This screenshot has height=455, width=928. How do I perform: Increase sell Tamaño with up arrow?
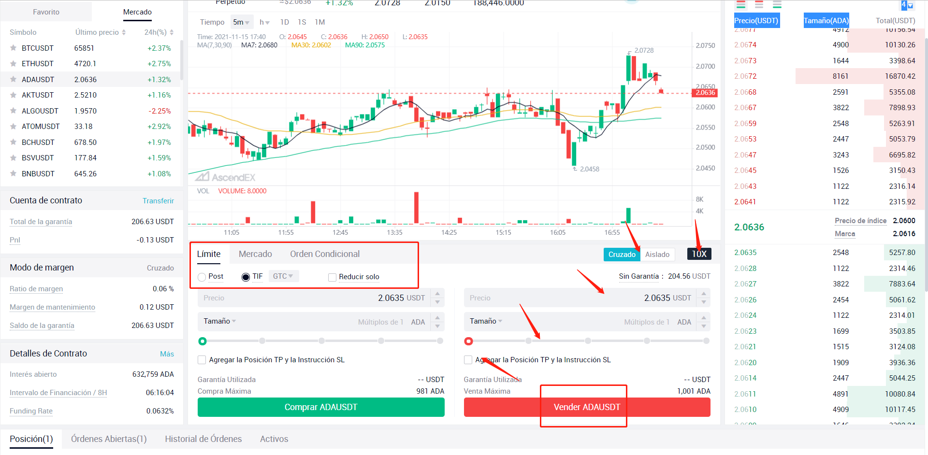[704, 318]
